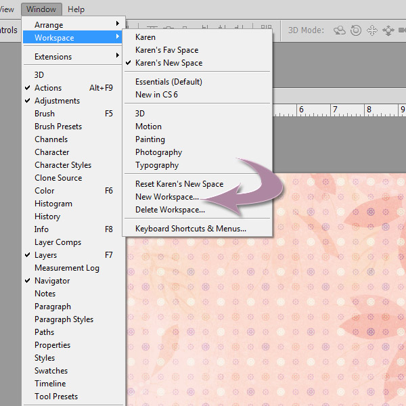Show the Timeline panel
Viewport: 406px width, 406px height.
(72, 384)
